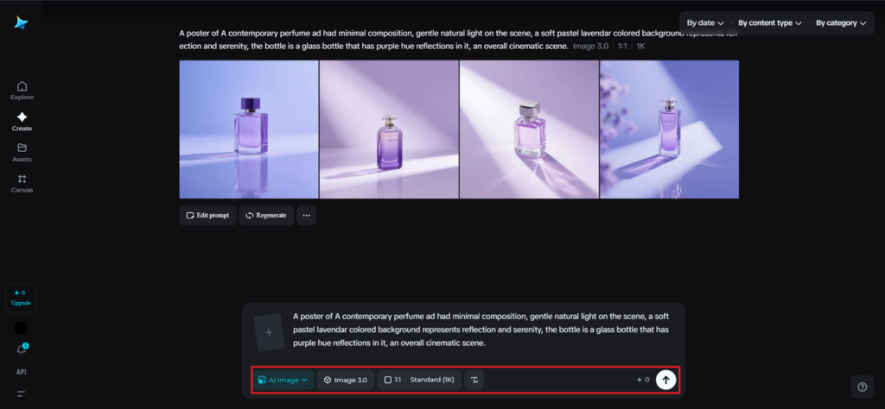Viewport: 885px width, 409px height.
Task: Open the By content type dropdown
Action: coord(769,23)
